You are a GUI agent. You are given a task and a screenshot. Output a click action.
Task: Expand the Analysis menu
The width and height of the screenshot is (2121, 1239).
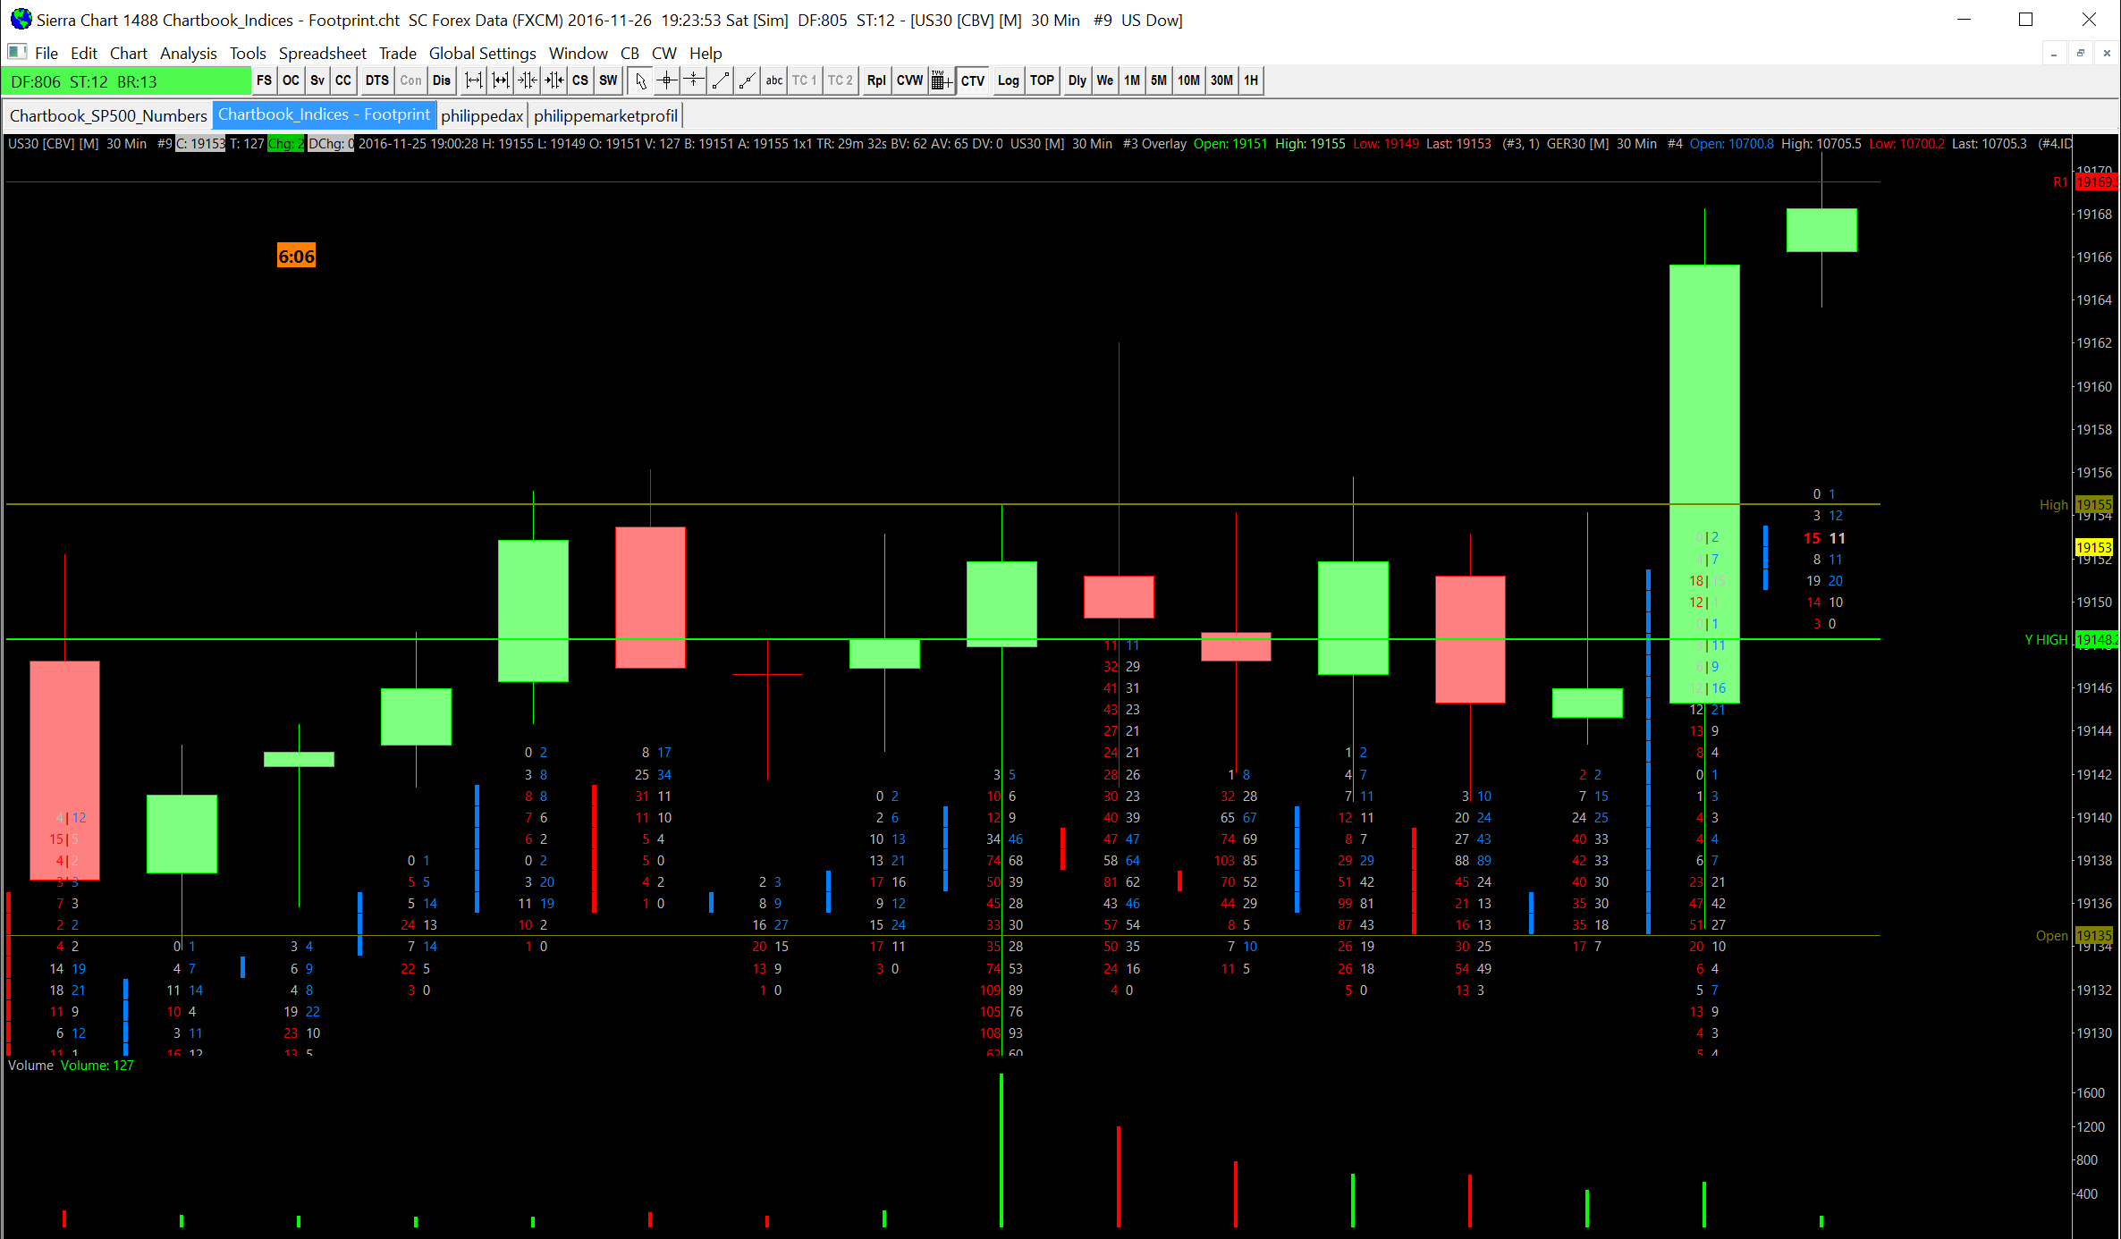[188, 54]
